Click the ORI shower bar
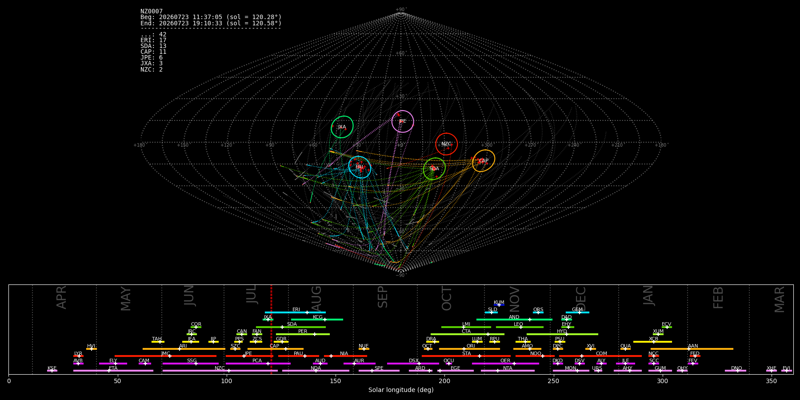Image resolution: width=800 pixels, height=400 pixels. (x=469, y=349)
